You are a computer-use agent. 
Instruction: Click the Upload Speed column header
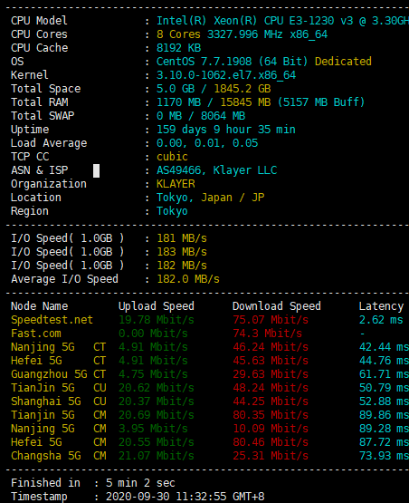coord(157,306)
